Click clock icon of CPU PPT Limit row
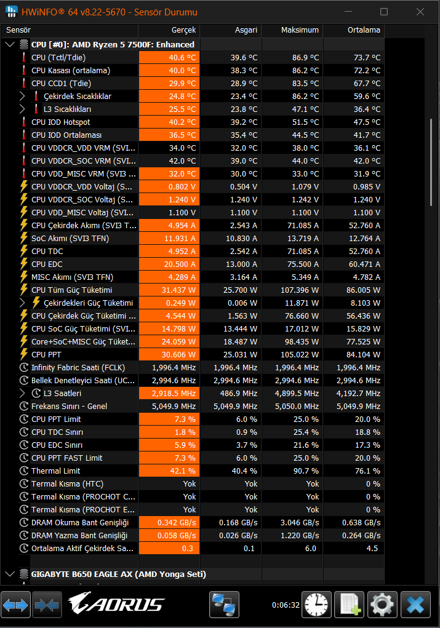Screen dimensions: 440x628 (x=23, y=419)
